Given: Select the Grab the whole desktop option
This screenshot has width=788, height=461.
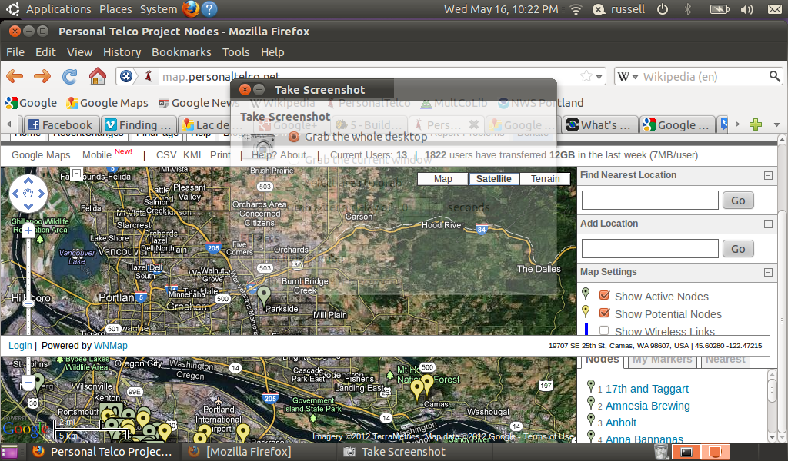Looking at the screenshot, I should [294, 137].
